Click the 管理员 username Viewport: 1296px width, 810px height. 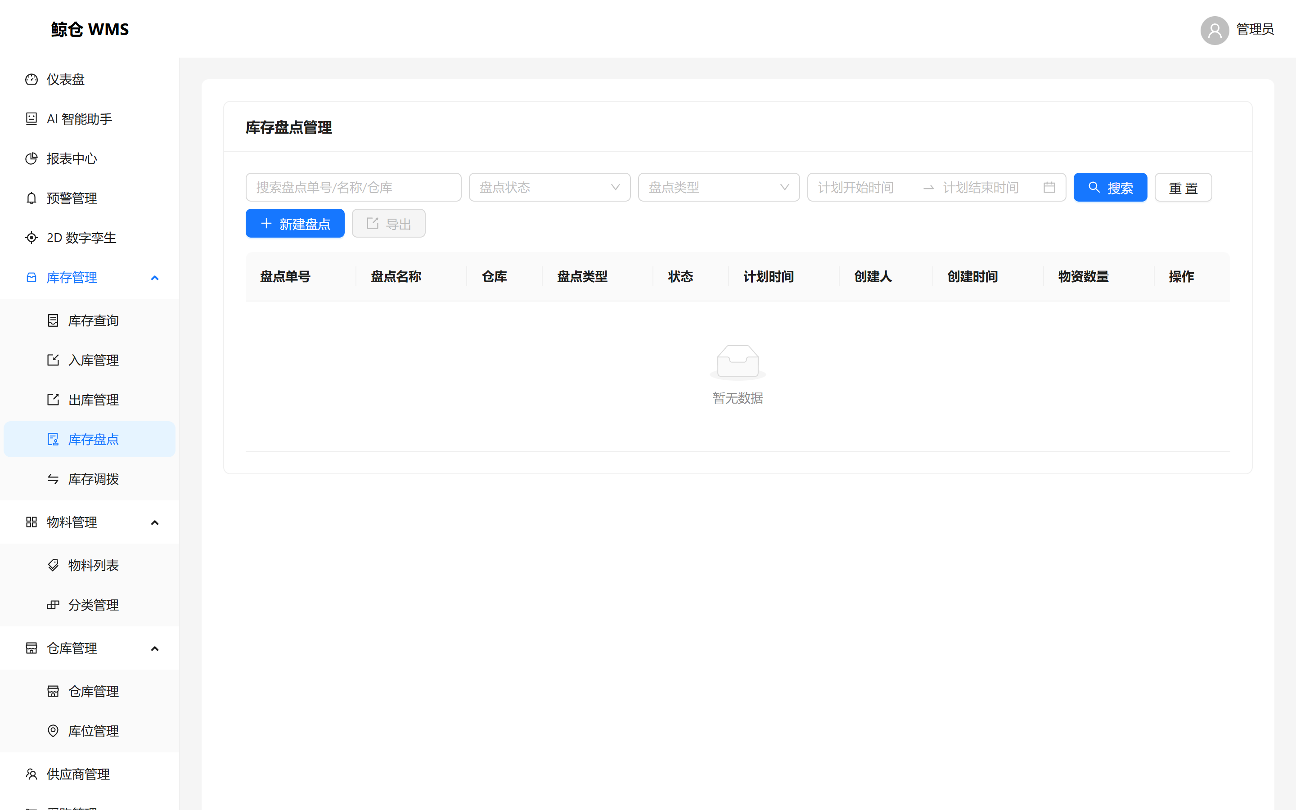click(x=1255, y=29)
